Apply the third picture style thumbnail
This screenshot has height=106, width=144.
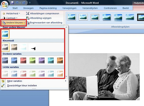(95, 17)
